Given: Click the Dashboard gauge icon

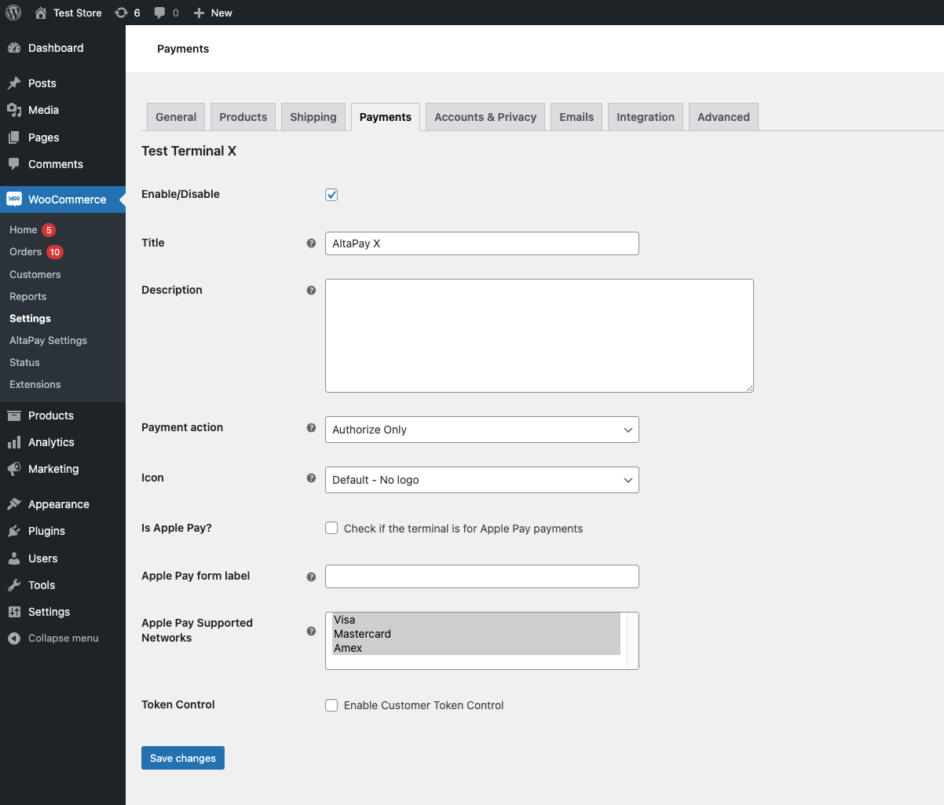Looking at the screenshot, I should [14, 48].
